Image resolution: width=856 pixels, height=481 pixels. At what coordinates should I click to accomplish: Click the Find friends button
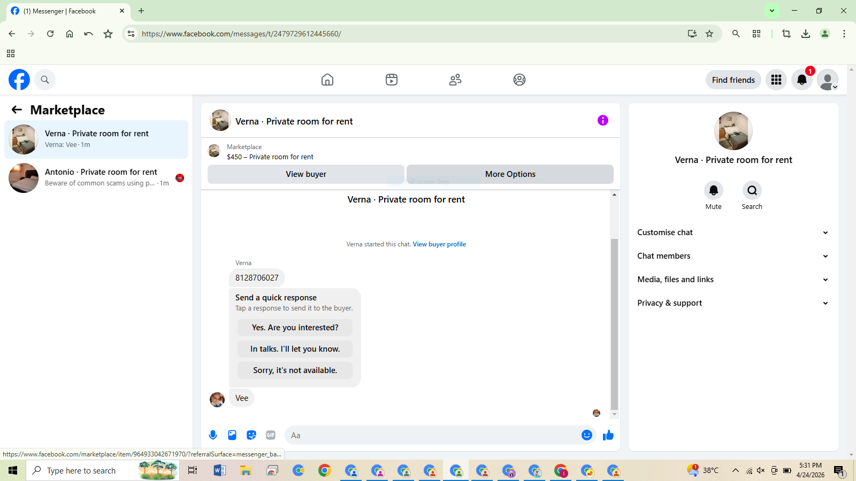(x=733, y=80)
